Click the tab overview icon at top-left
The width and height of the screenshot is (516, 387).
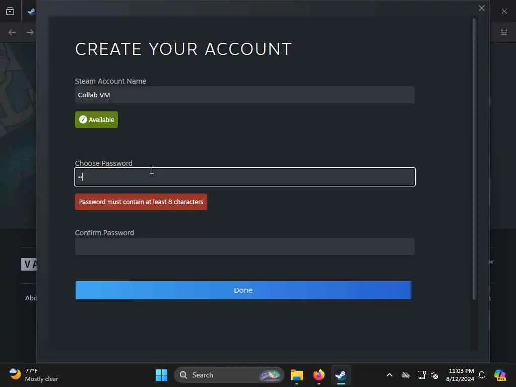pyautogui.click(x=10, y=12)
